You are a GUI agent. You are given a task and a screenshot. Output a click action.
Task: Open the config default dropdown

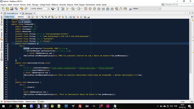click(40, 8)
